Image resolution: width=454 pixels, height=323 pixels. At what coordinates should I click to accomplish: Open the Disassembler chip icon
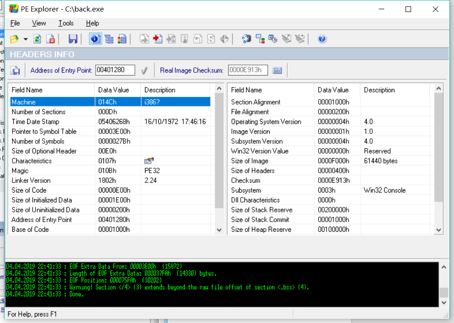[x=247, y=39]
